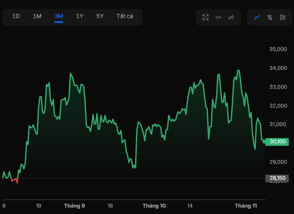Screen dimensions: 294x214
Task: Click the 'Tháng 10' date axis label
Action: point(154,206)
